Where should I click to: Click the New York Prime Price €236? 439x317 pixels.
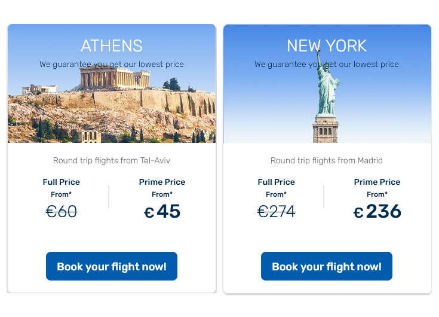(377, 211)
